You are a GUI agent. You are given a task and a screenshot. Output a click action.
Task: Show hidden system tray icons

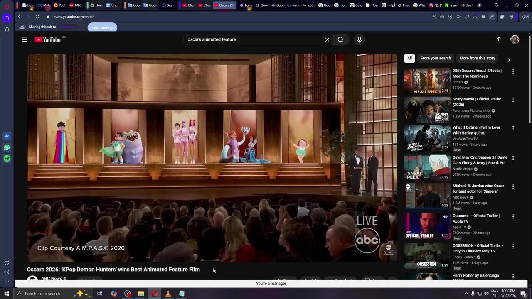click(466, 294)
